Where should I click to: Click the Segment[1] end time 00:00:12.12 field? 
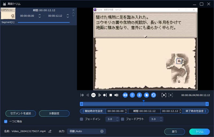(55, 16)
